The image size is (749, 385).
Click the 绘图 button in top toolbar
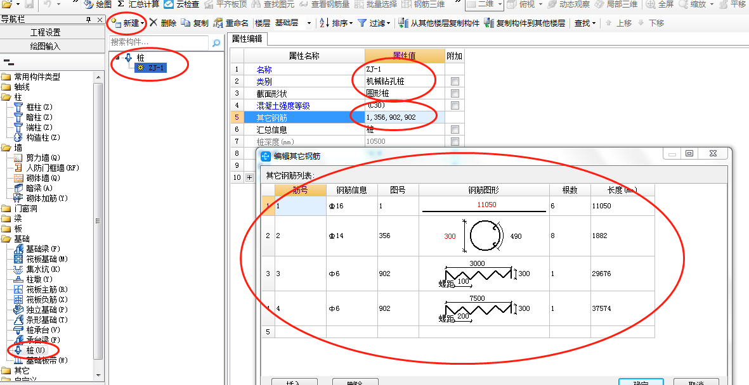pyautogui.click(x=98, y=4)
